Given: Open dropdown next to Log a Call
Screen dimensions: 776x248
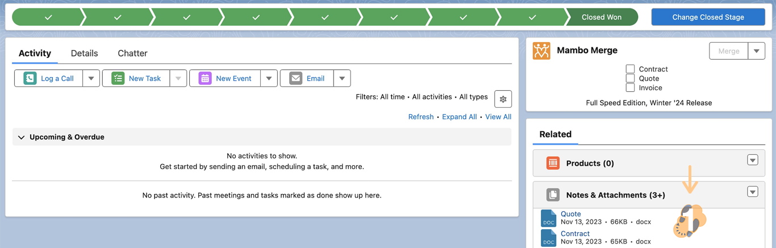Looking at the screenshot, I should point(91,78).
